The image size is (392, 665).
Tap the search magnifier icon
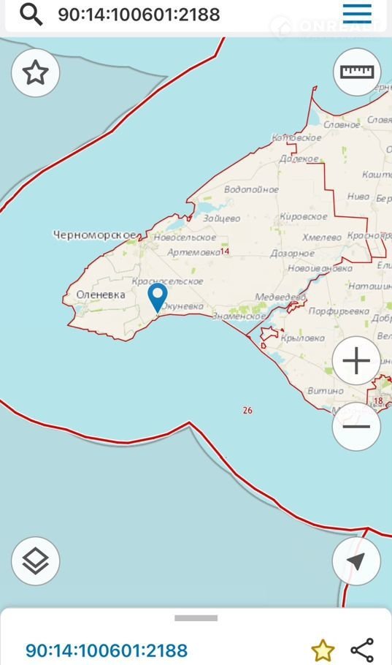(x=31, y=15)
